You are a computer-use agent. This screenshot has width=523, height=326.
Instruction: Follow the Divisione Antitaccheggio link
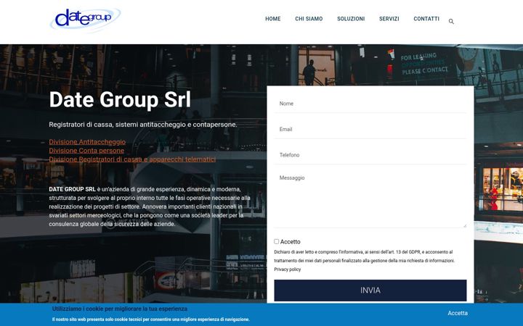[x=87, y=142]
